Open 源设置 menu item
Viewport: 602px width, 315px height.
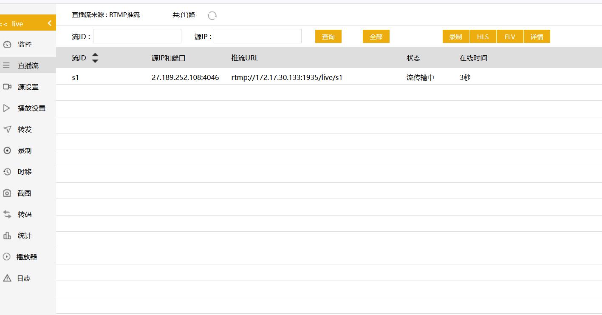(x=28, y=87)
